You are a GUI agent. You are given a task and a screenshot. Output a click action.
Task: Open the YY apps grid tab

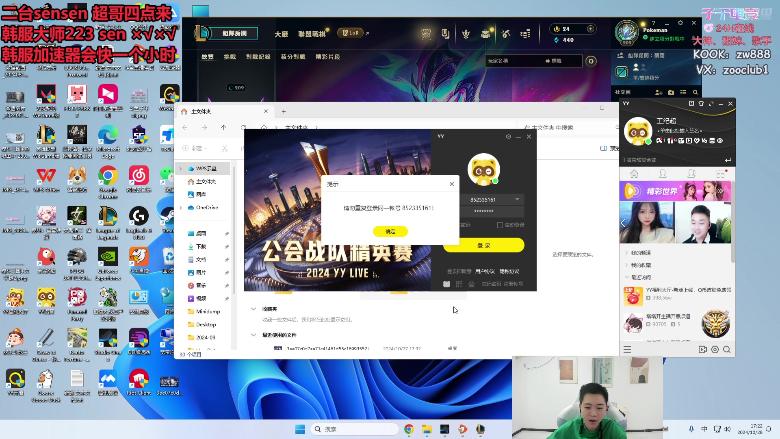pos(721,174)
